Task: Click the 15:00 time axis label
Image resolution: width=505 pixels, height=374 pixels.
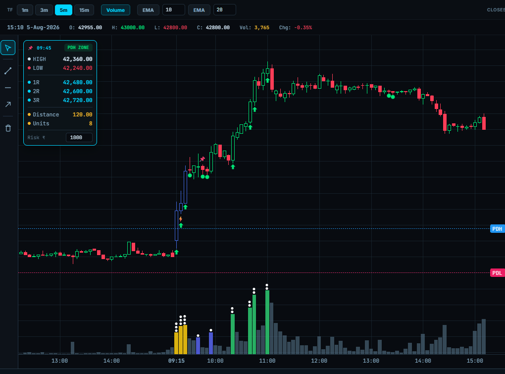Action: click(x=475, y=361)
